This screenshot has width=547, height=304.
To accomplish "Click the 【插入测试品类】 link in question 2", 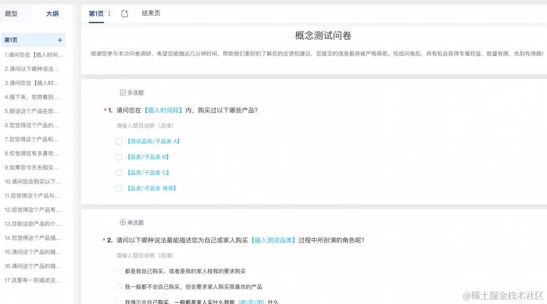I will [275, 240].
